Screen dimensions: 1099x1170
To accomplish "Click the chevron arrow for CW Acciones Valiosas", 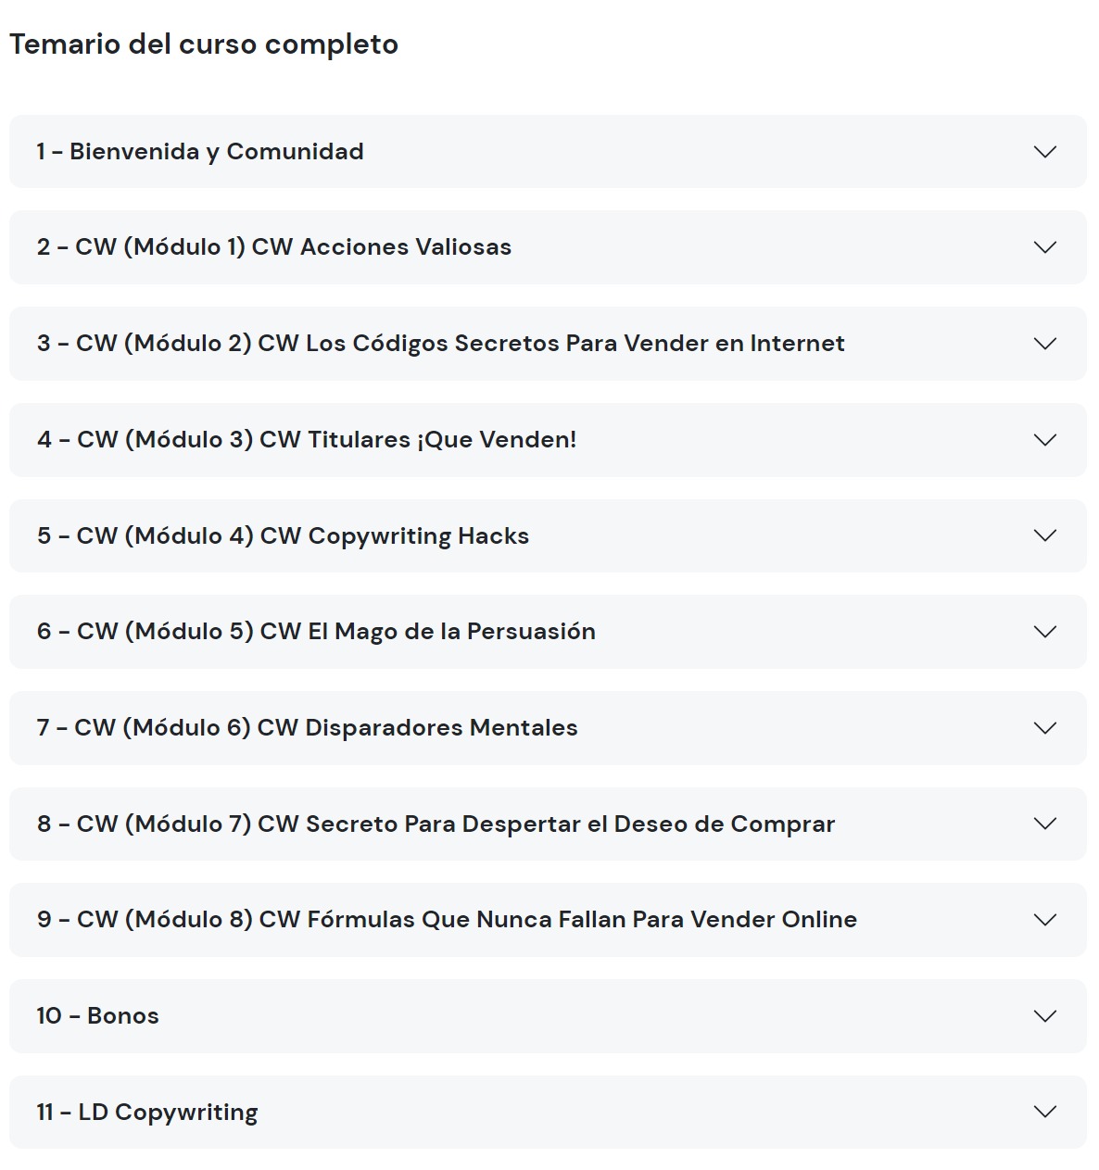I will point(1044,247).
